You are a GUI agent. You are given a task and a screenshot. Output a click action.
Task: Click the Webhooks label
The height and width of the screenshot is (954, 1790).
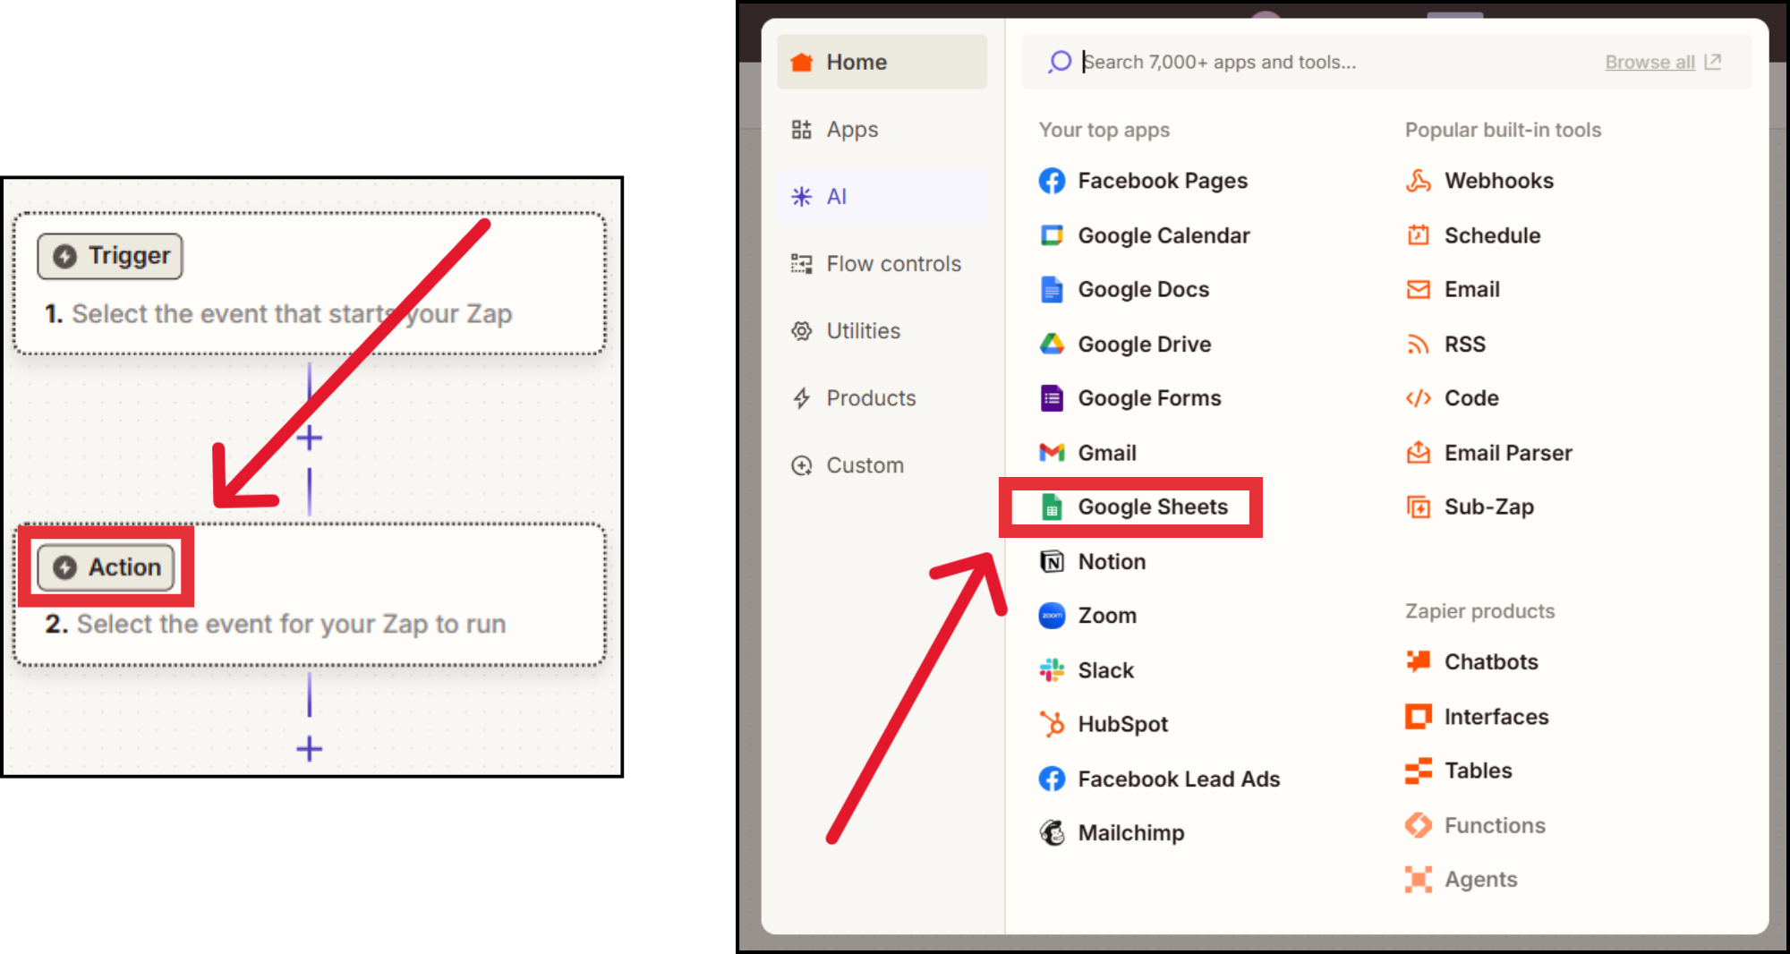(x=1499, y=181)
